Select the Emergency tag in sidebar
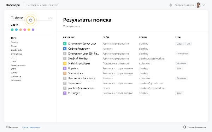Image resolution: width=212 pixels, height=132 pixels. [16, 54]
